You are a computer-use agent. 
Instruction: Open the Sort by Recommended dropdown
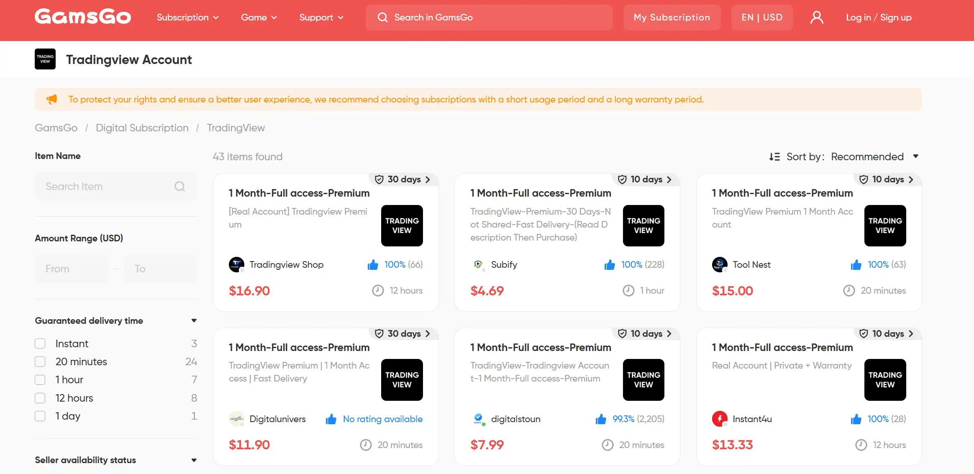(x=874, y=156)
